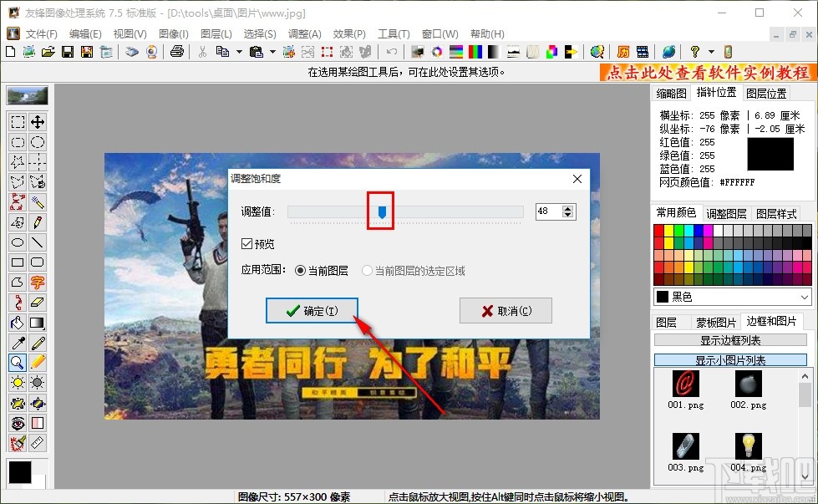Select the Move tool with four-way arrows

[x=38, y=122]
